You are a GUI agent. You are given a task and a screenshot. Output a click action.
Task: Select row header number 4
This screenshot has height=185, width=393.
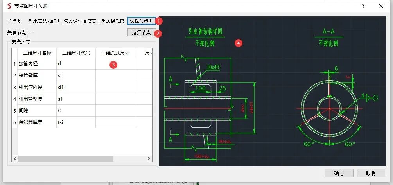(14, 99)
